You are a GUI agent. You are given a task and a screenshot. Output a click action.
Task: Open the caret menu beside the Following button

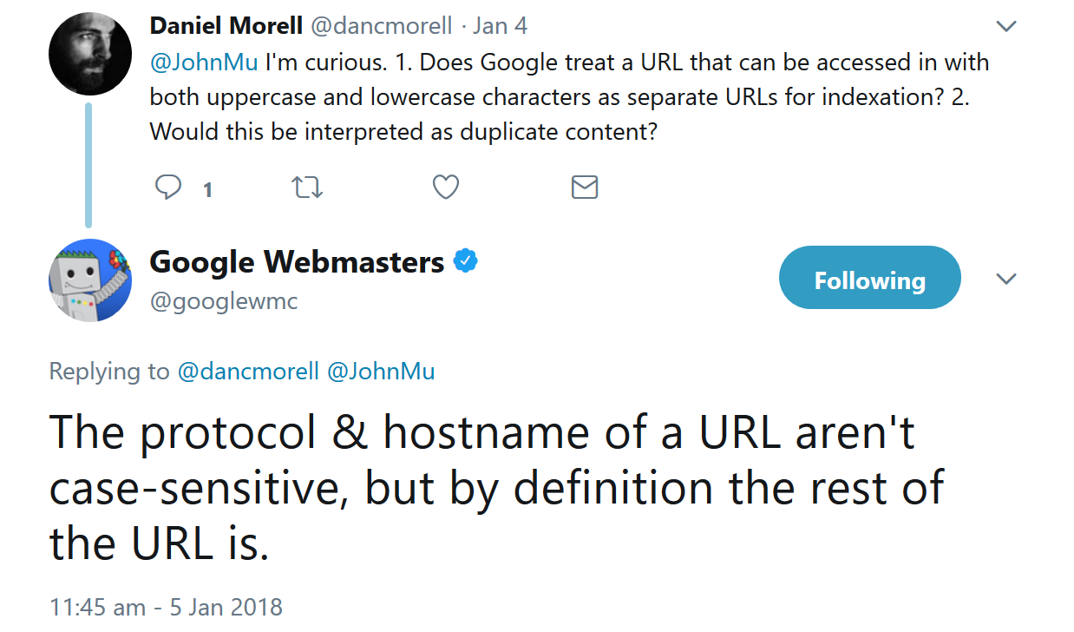(x=1006, y=280)
